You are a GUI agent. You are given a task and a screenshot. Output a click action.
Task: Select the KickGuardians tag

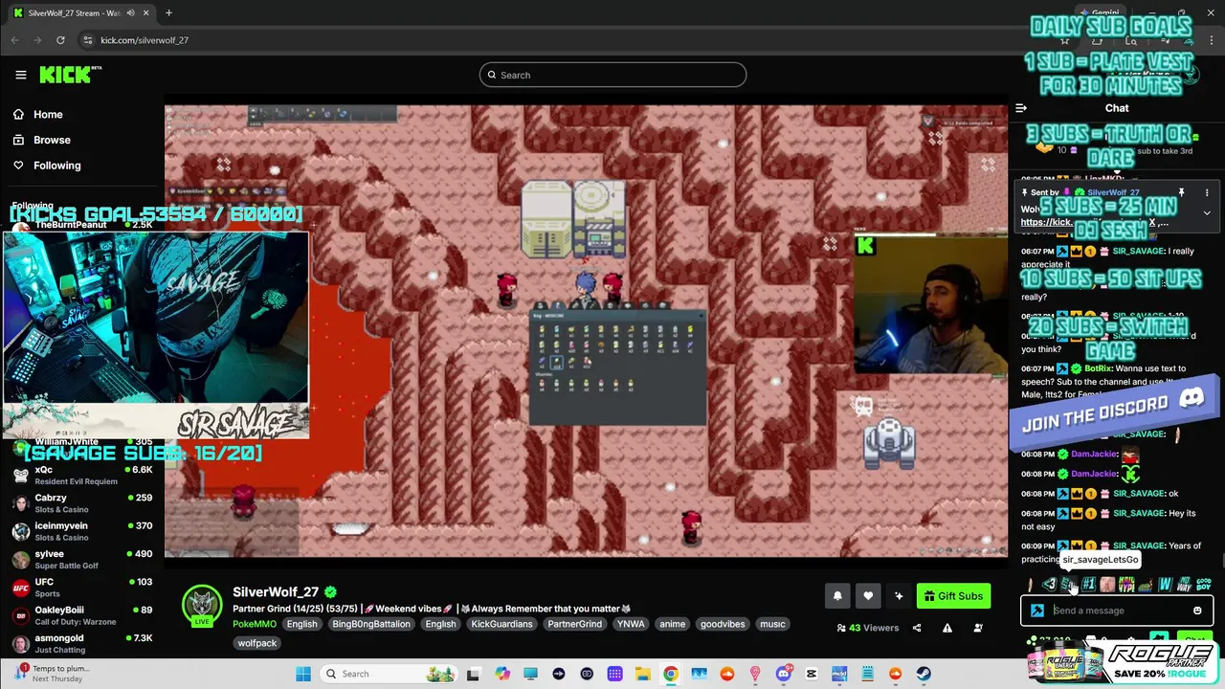tap(502, 624)
